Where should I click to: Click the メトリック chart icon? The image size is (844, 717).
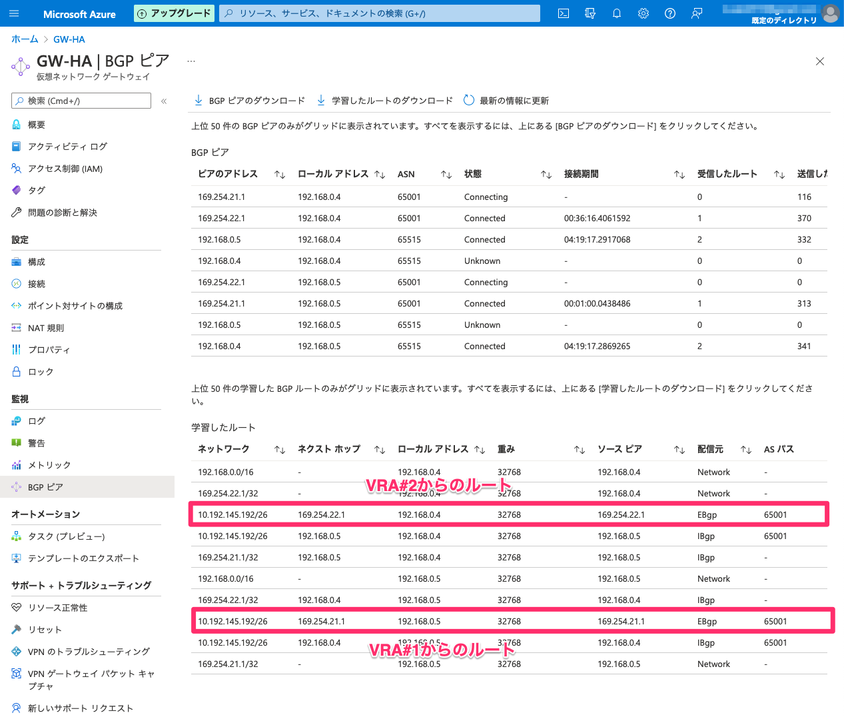[x=17, y=465]
